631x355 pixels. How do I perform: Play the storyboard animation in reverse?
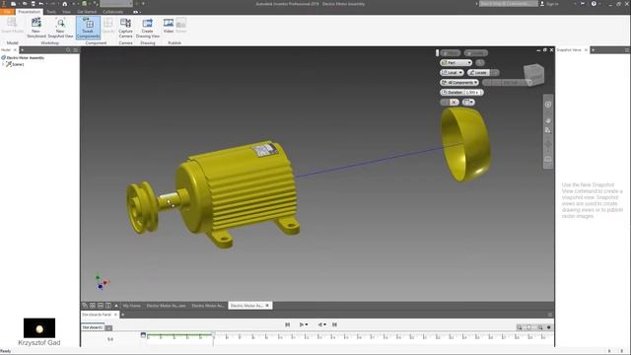pos(320,324)
